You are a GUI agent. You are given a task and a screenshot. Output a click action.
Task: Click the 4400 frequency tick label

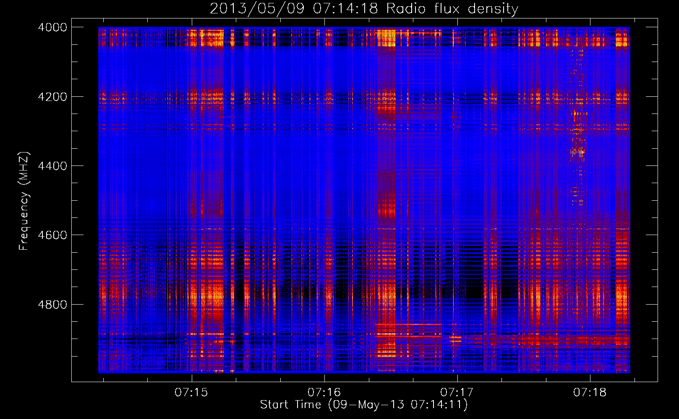pos(52,166)
